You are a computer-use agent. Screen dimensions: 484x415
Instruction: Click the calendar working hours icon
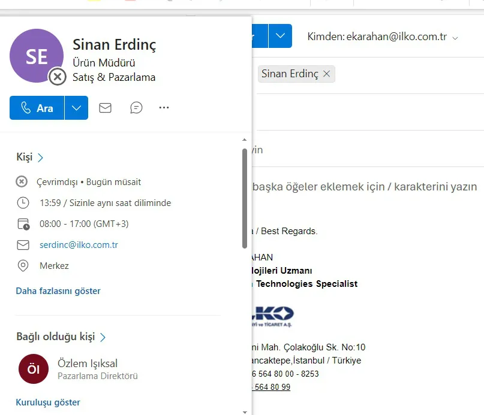coord(23,224)
